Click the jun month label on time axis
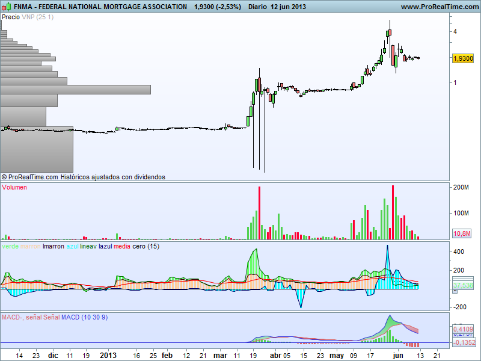This screenshot has width=481, height=361. pyautogui.click(x=398, y=355)
